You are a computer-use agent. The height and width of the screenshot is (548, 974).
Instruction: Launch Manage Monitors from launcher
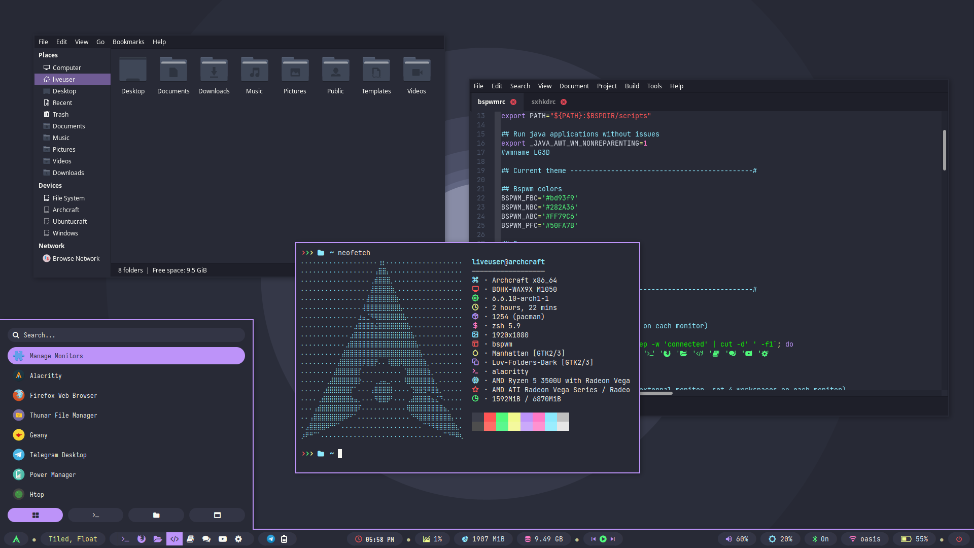[126, 356]
